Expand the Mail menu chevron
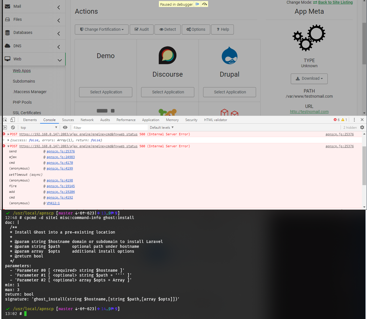 tap(59, 7)
